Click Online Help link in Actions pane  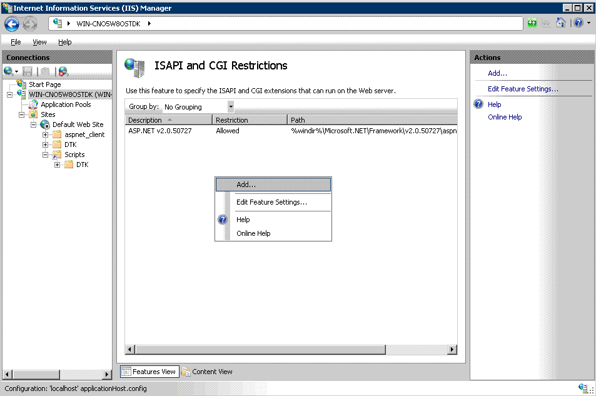505,117
